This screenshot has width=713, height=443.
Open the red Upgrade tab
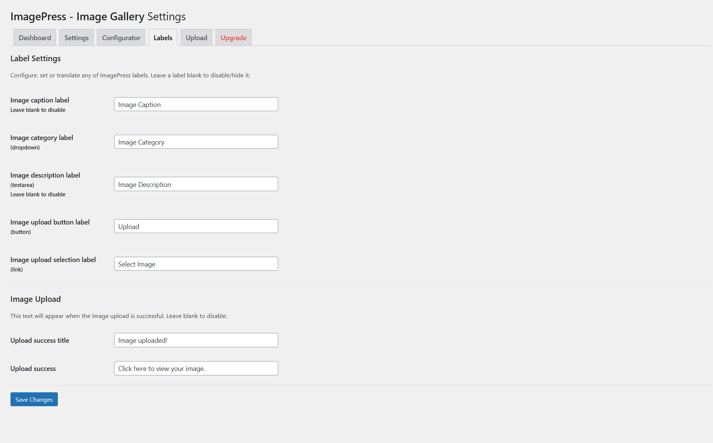234,38
